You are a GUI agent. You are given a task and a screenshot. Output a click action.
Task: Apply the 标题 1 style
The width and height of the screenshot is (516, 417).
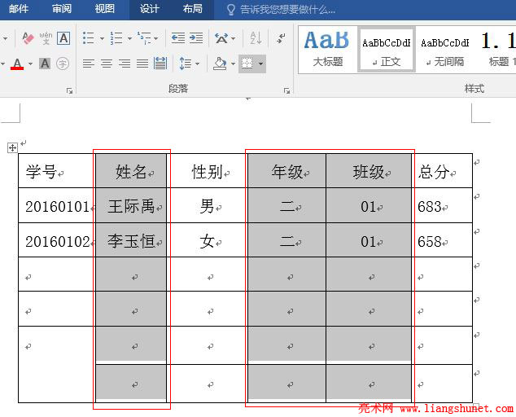tap(499, 50)
